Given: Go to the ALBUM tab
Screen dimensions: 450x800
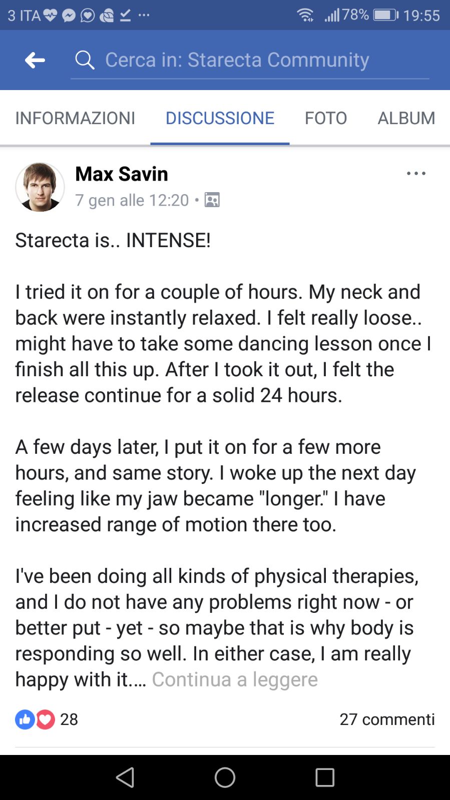Looking at the screenshot, I should pos(406,118).
